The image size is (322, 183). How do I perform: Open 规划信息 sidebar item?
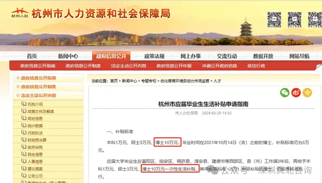click(x=35, y=119)
